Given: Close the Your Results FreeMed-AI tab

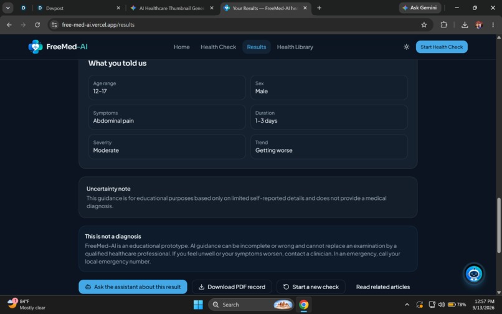Looking at the screenshot, I should pyautogui.click(x=305, y=8).
